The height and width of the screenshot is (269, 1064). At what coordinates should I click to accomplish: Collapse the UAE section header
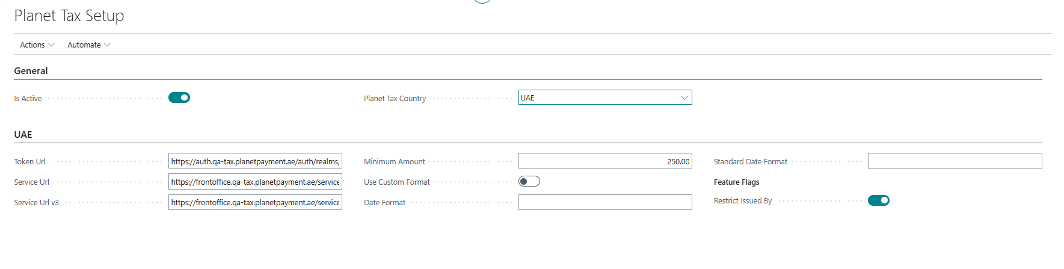[x=23, y=135]
